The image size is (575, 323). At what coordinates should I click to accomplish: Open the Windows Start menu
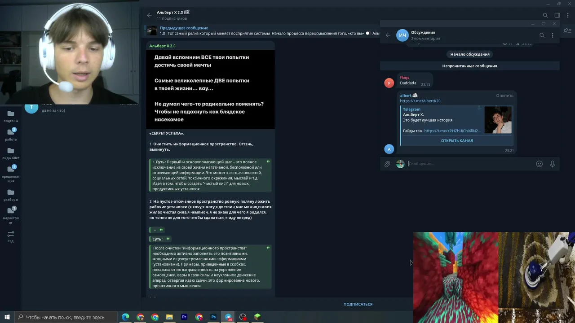7,317
